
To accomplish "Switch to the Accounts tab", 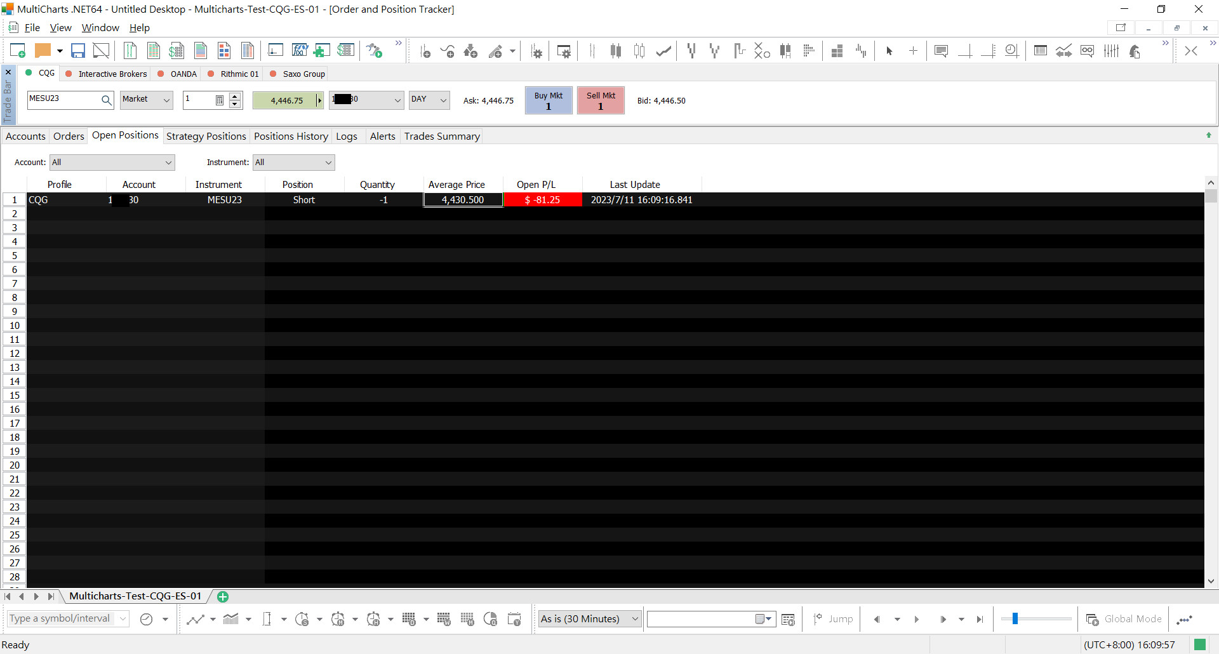I will pyautogui.click(x=25, y=137).
